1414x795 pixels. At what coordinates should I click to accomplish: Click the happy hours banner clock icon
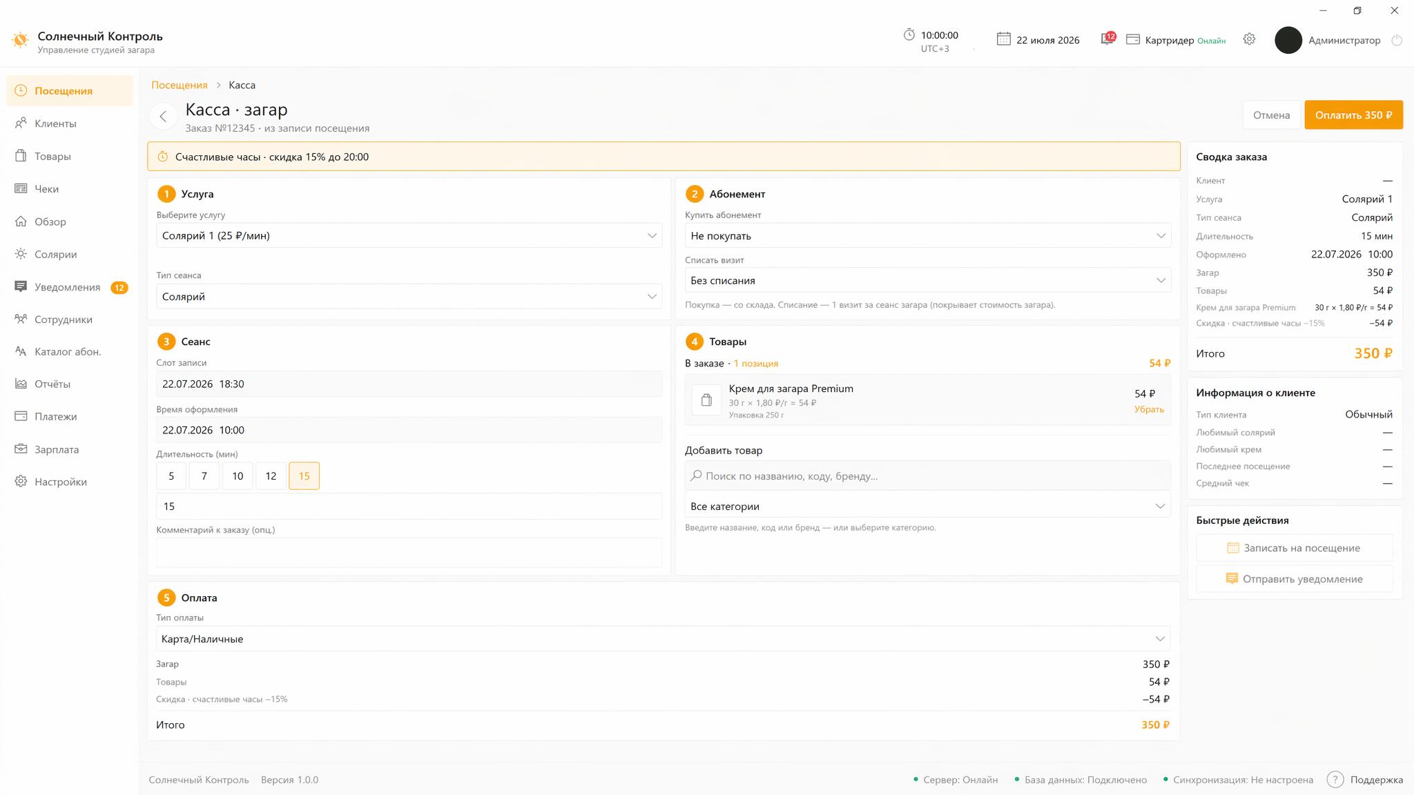click(x=163, y=157)
